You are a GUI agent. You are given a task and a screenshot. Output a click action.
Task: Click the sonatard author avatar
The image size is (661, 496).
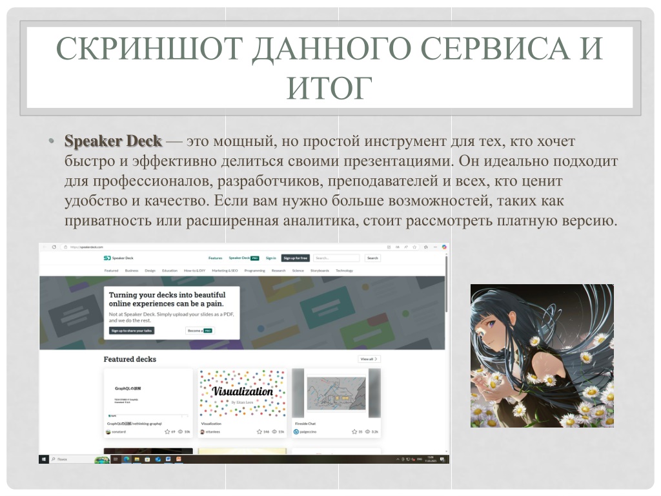108,432
